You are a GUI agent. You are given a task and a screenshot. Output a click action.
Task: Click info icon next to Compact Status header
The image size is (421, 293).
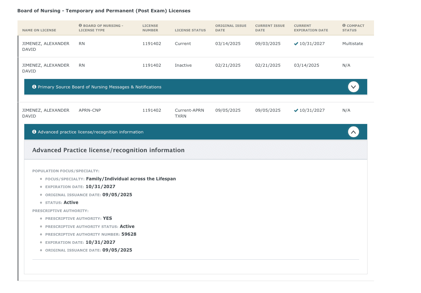(x=344, y=26)
